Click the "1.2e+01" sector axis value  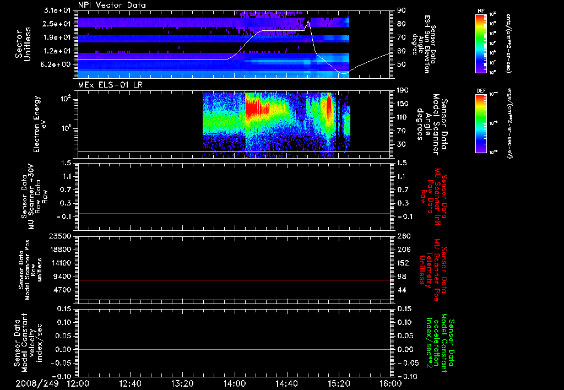[57, 51]
